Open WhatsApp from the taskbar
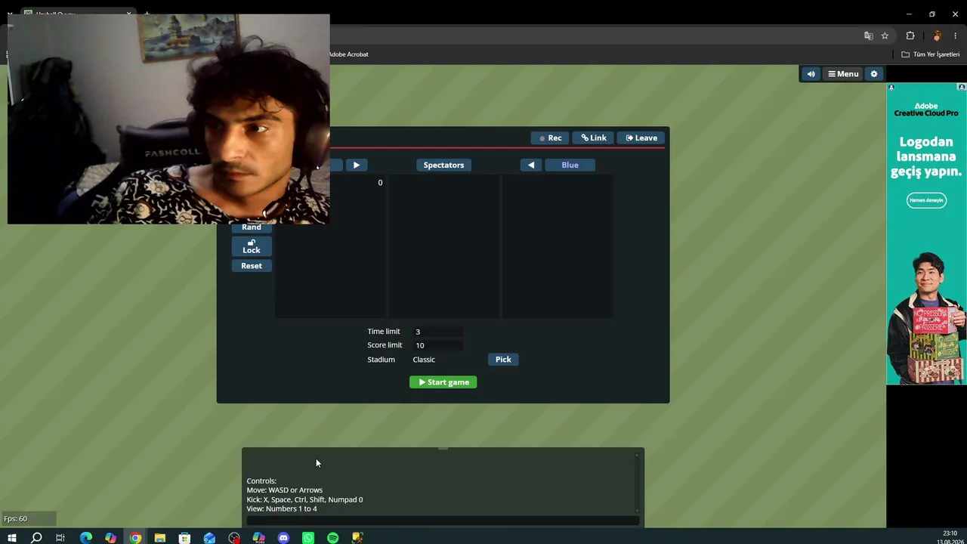 pyautogui.click(x=308, y=538)
